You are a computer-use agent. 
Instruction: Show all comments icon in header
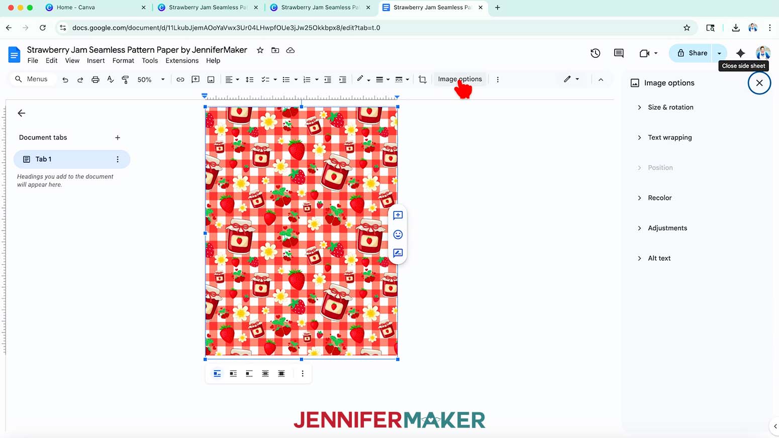(x=619, y=53)
